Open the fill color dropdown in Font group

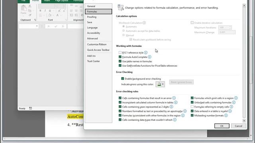(x=53, y=15)
